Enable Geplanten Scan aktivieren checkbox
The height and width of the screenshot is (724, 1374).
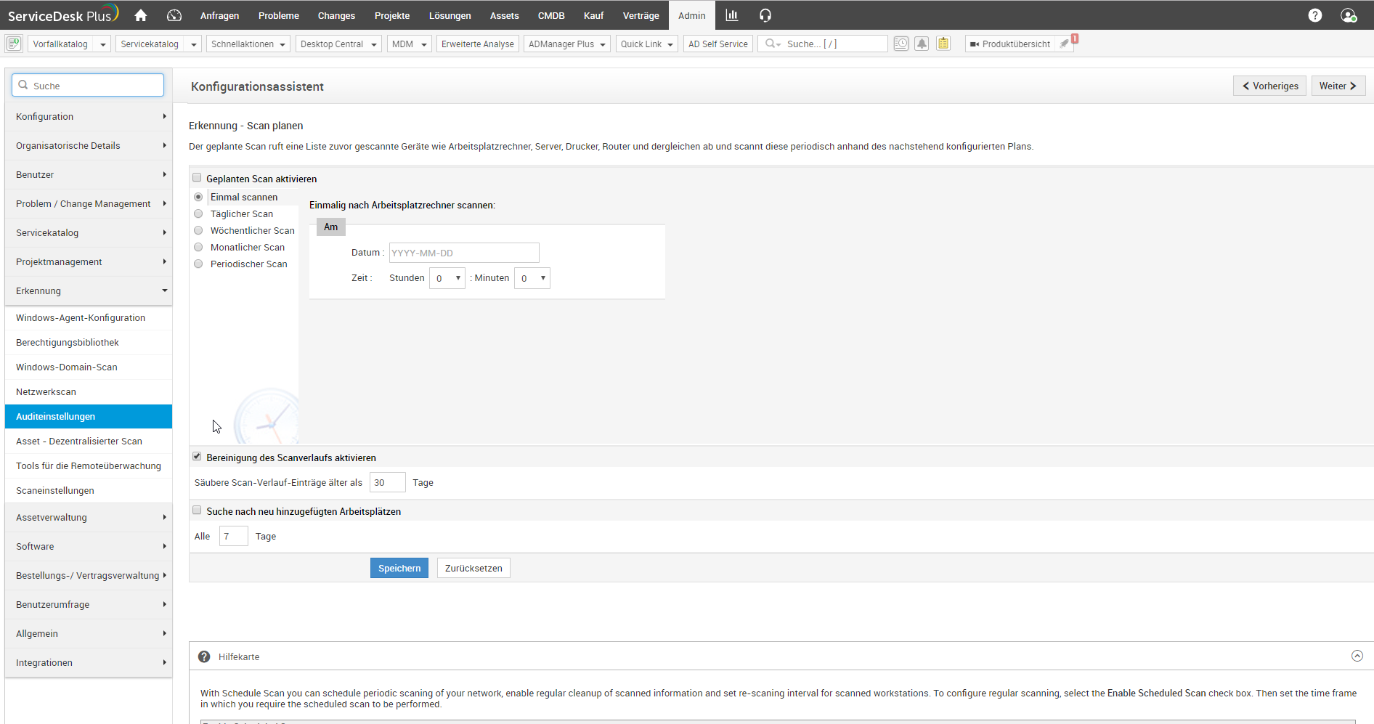197,178
